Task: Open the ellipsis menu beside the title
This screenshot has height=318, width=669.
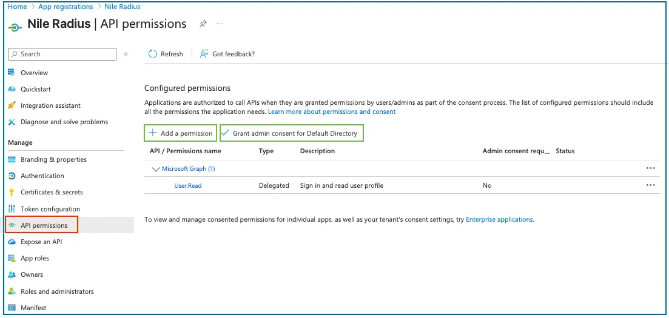Action: pos(220,24)
